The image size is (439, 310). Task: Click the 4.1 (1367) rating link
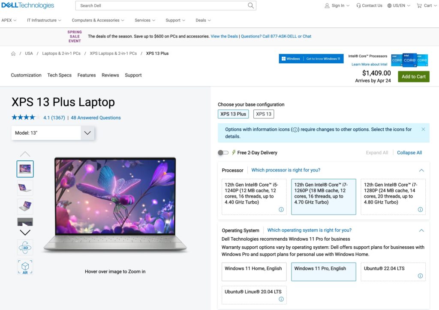tap(54, 118)
